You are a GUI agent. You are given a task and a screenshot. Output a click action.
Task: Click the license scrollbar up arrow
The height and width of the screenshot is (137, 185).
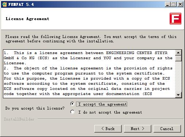click(x=178, y=53)
